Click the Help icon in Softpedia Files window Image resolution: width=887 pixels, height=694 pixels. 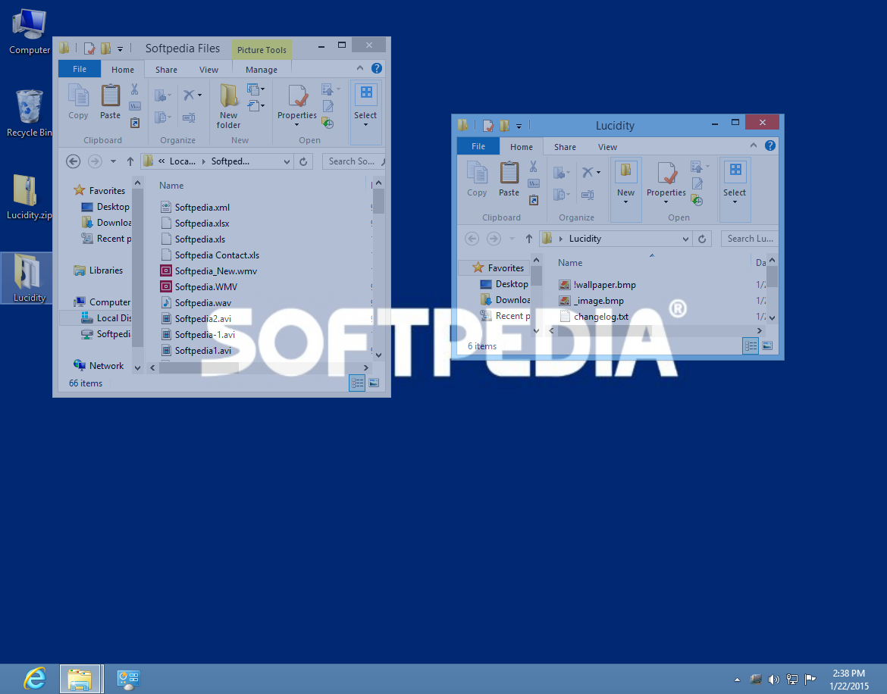click(377, 68)
